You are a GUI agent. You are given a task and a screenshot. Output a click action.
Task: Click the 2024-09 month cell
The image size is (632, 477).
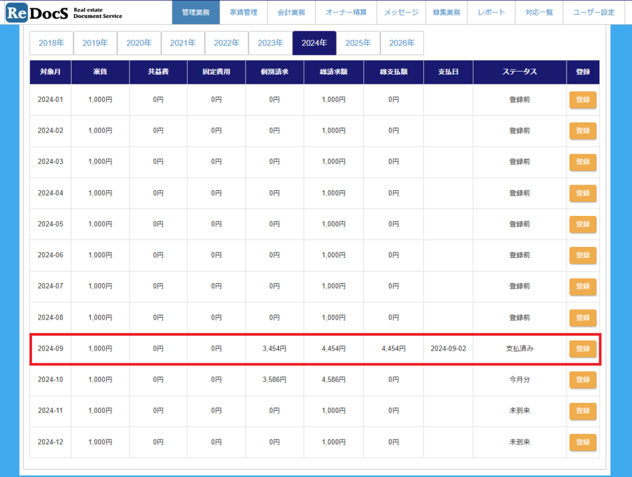[x=51, y=349]
